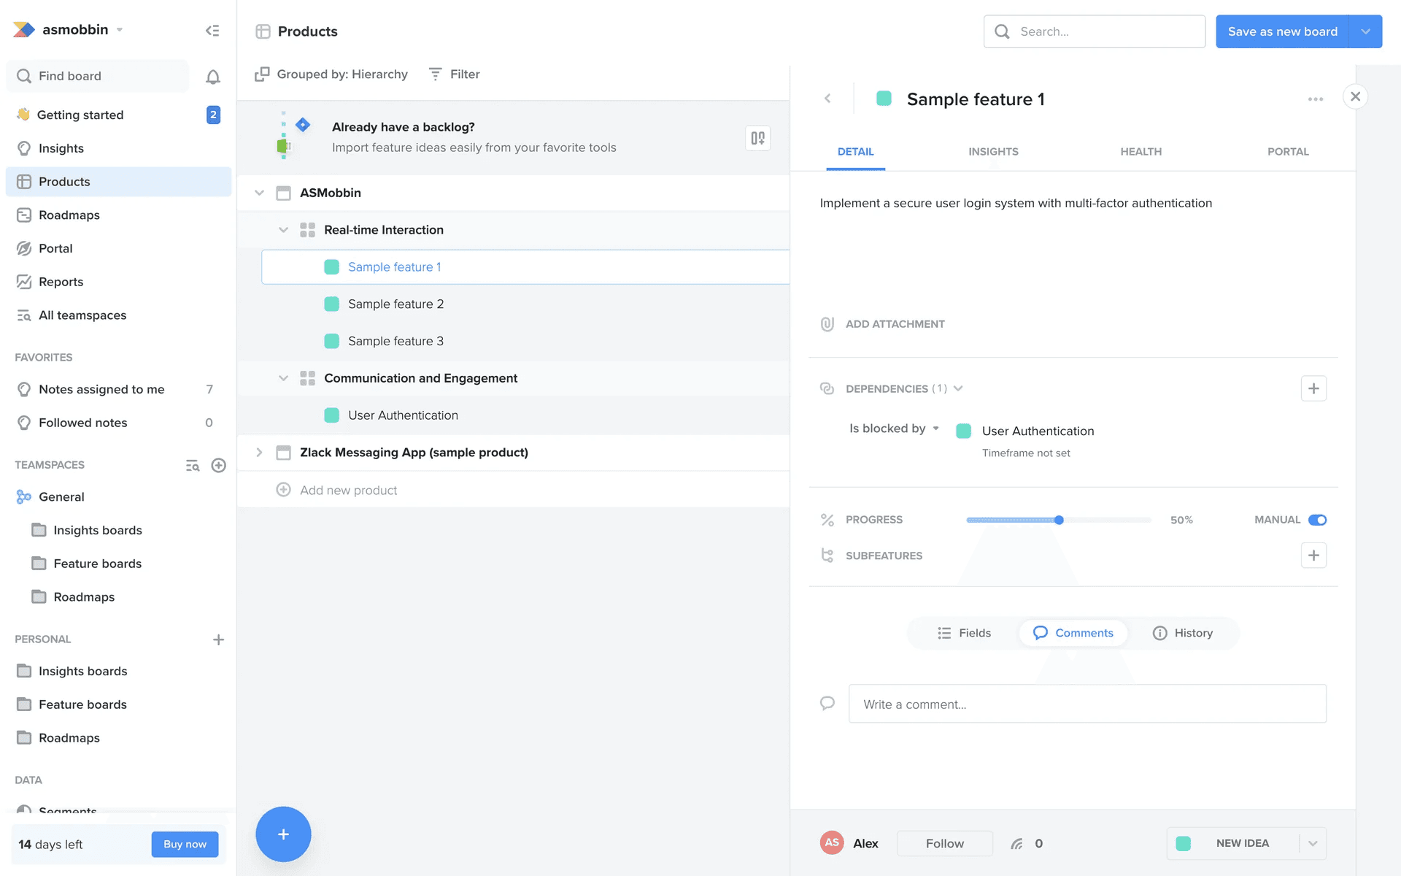
Task: Click the add attachment paperclip icon
Action: pos(827,324)
